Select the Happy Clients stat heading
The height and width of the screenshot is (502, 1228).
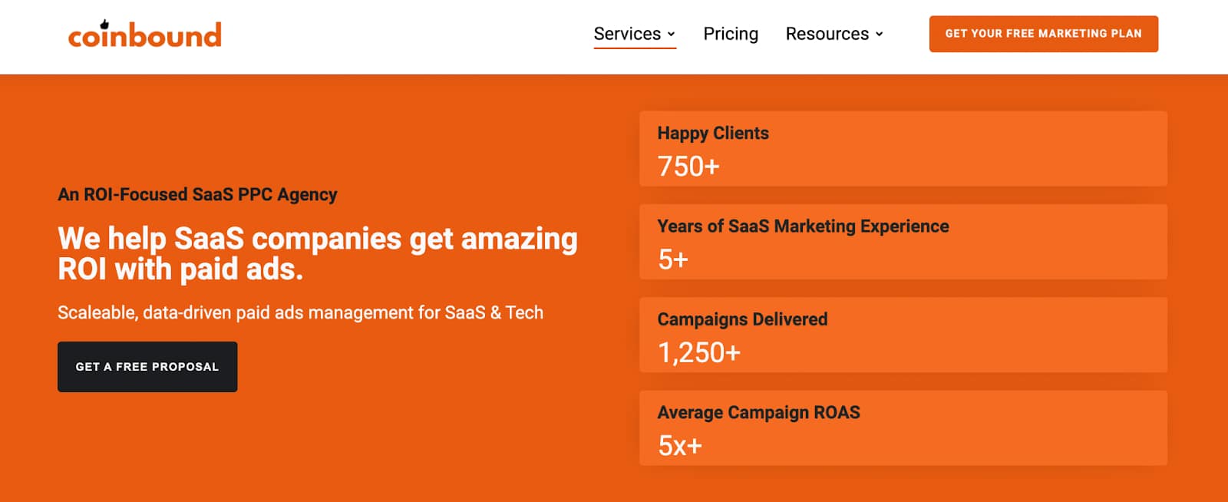click(x=712, y=133)
